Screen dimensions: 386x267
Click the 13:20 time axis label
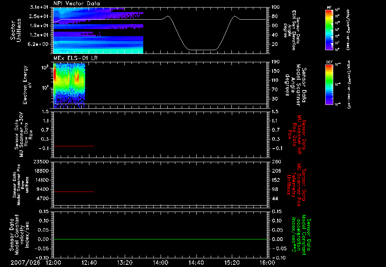point(125,262)
